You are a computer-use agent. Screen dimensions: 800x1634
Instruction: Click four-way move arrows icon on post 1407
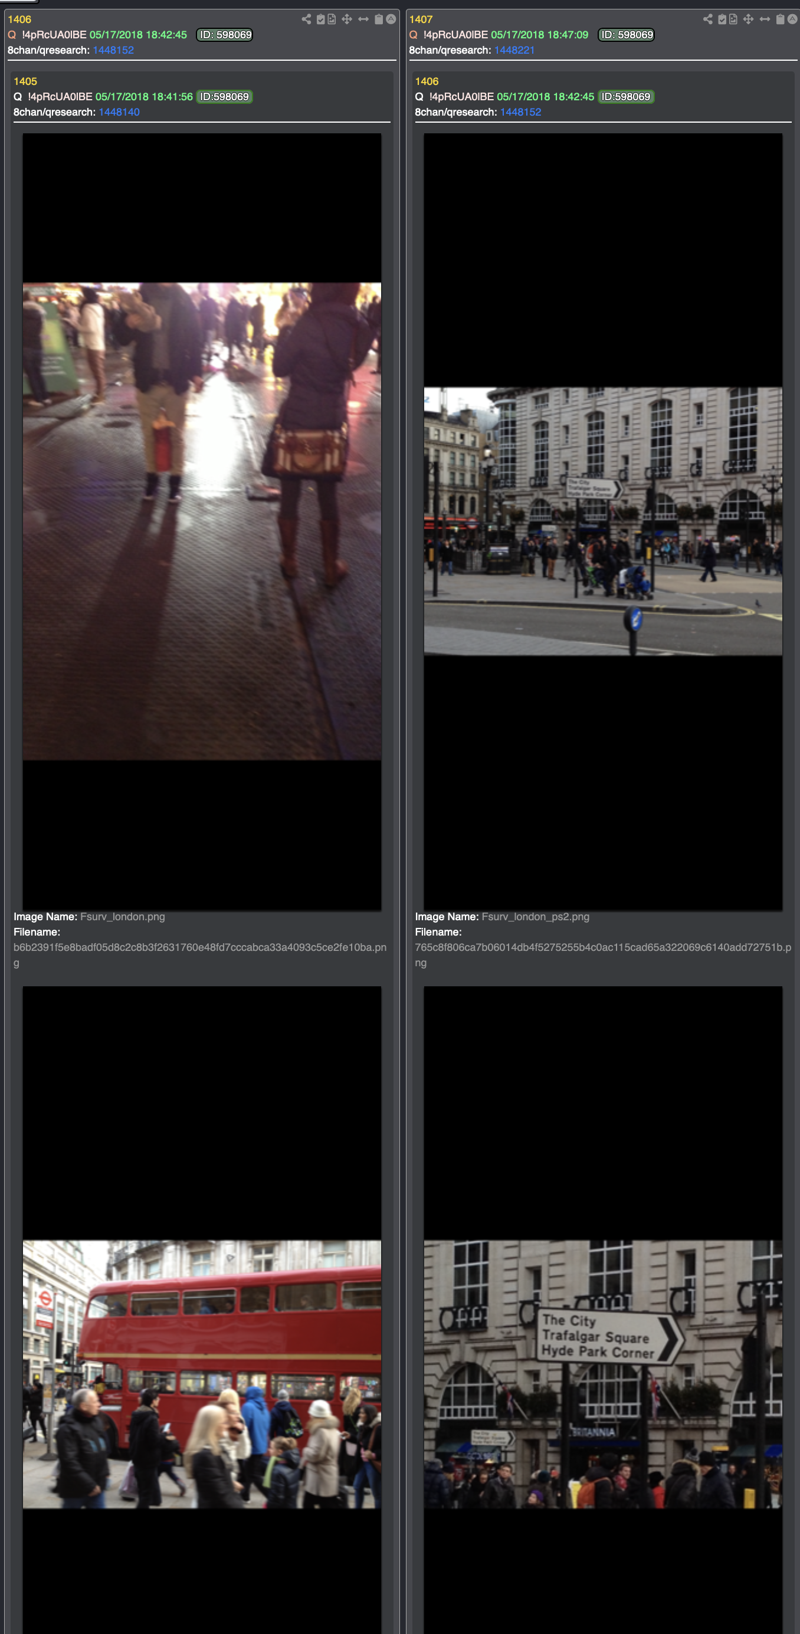pos(748,19)
